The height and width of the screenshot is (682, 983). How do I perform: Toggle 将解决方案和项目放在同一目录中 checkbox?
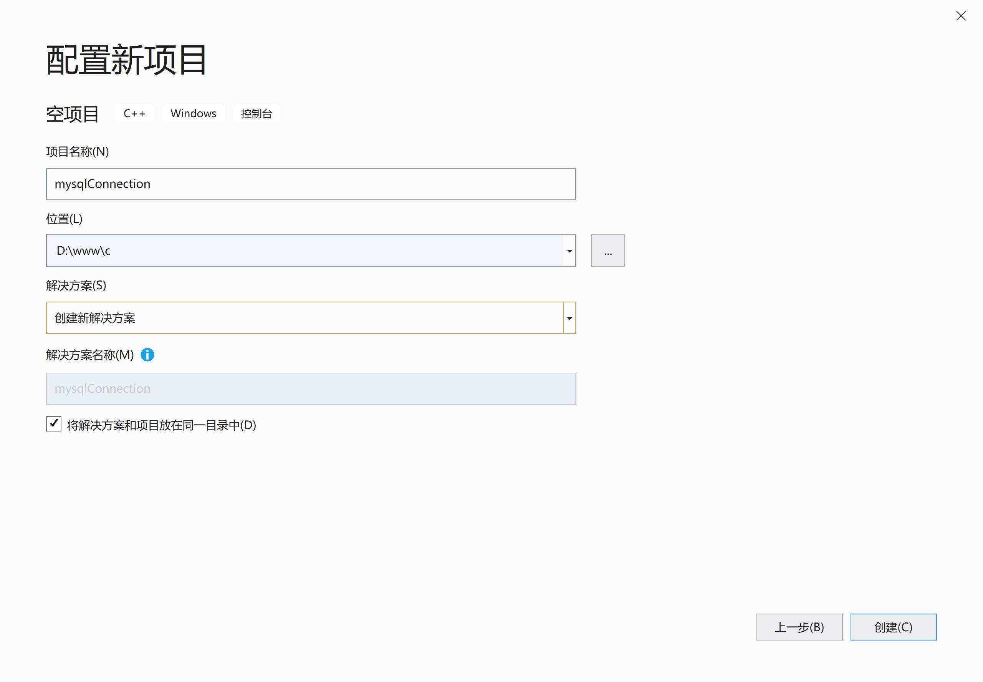click(54, 424)
